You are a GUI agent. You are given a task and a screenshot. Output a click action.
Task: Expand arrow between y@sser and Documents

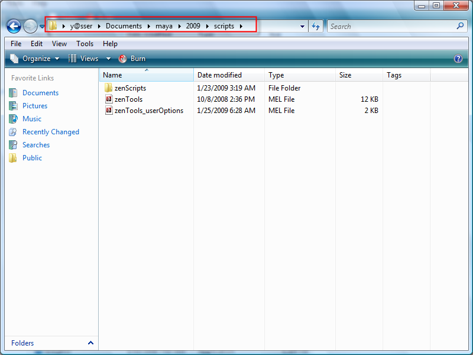[99, 27]
